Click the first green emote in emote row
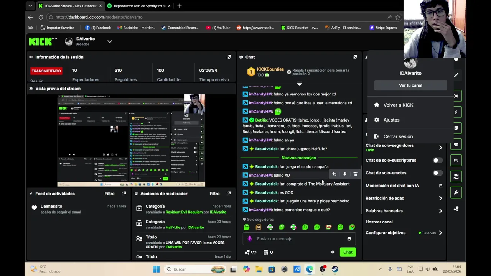Screen dimensions: 491x276 point(247,227)
